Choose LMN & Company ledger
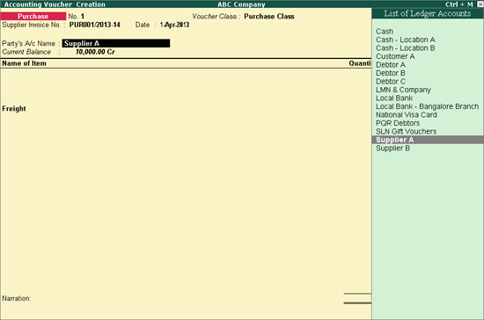This screenshot has width=484, height=320. (x=403, y=90)
